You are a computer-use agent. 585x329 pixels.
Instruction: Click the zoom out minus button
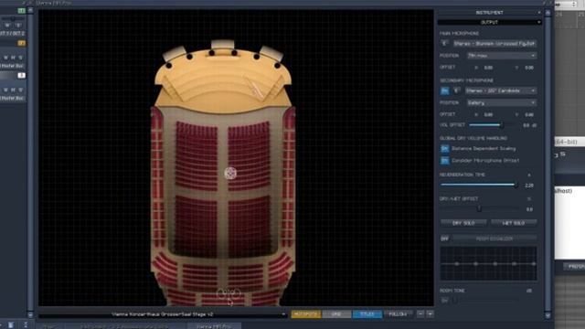420,314
